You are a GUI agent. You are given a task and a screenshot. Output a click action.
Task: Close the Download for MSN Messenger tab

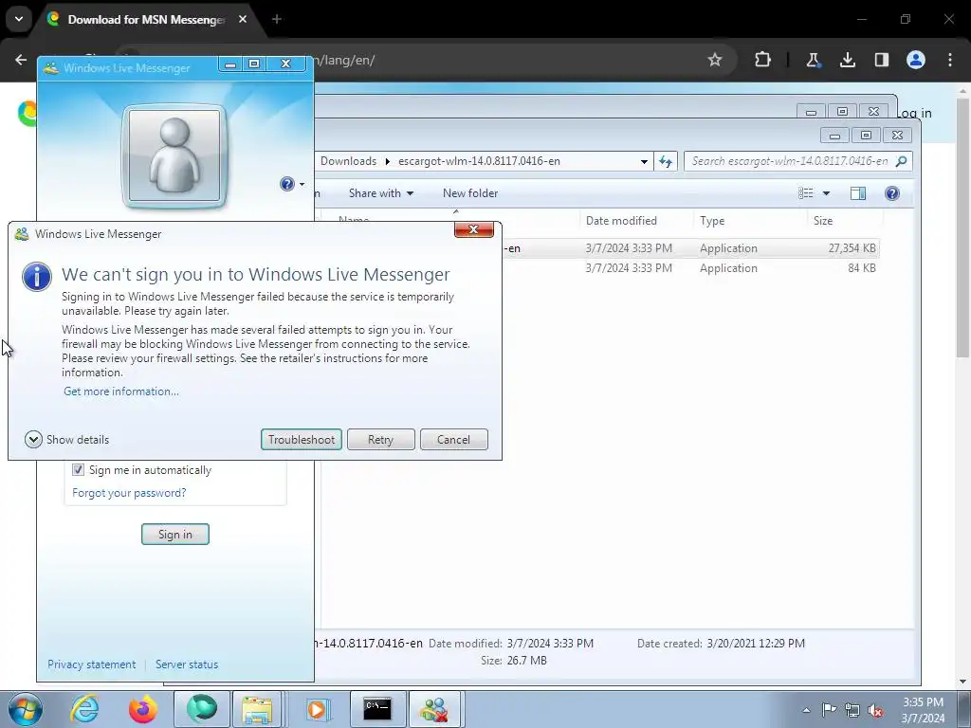243,19
